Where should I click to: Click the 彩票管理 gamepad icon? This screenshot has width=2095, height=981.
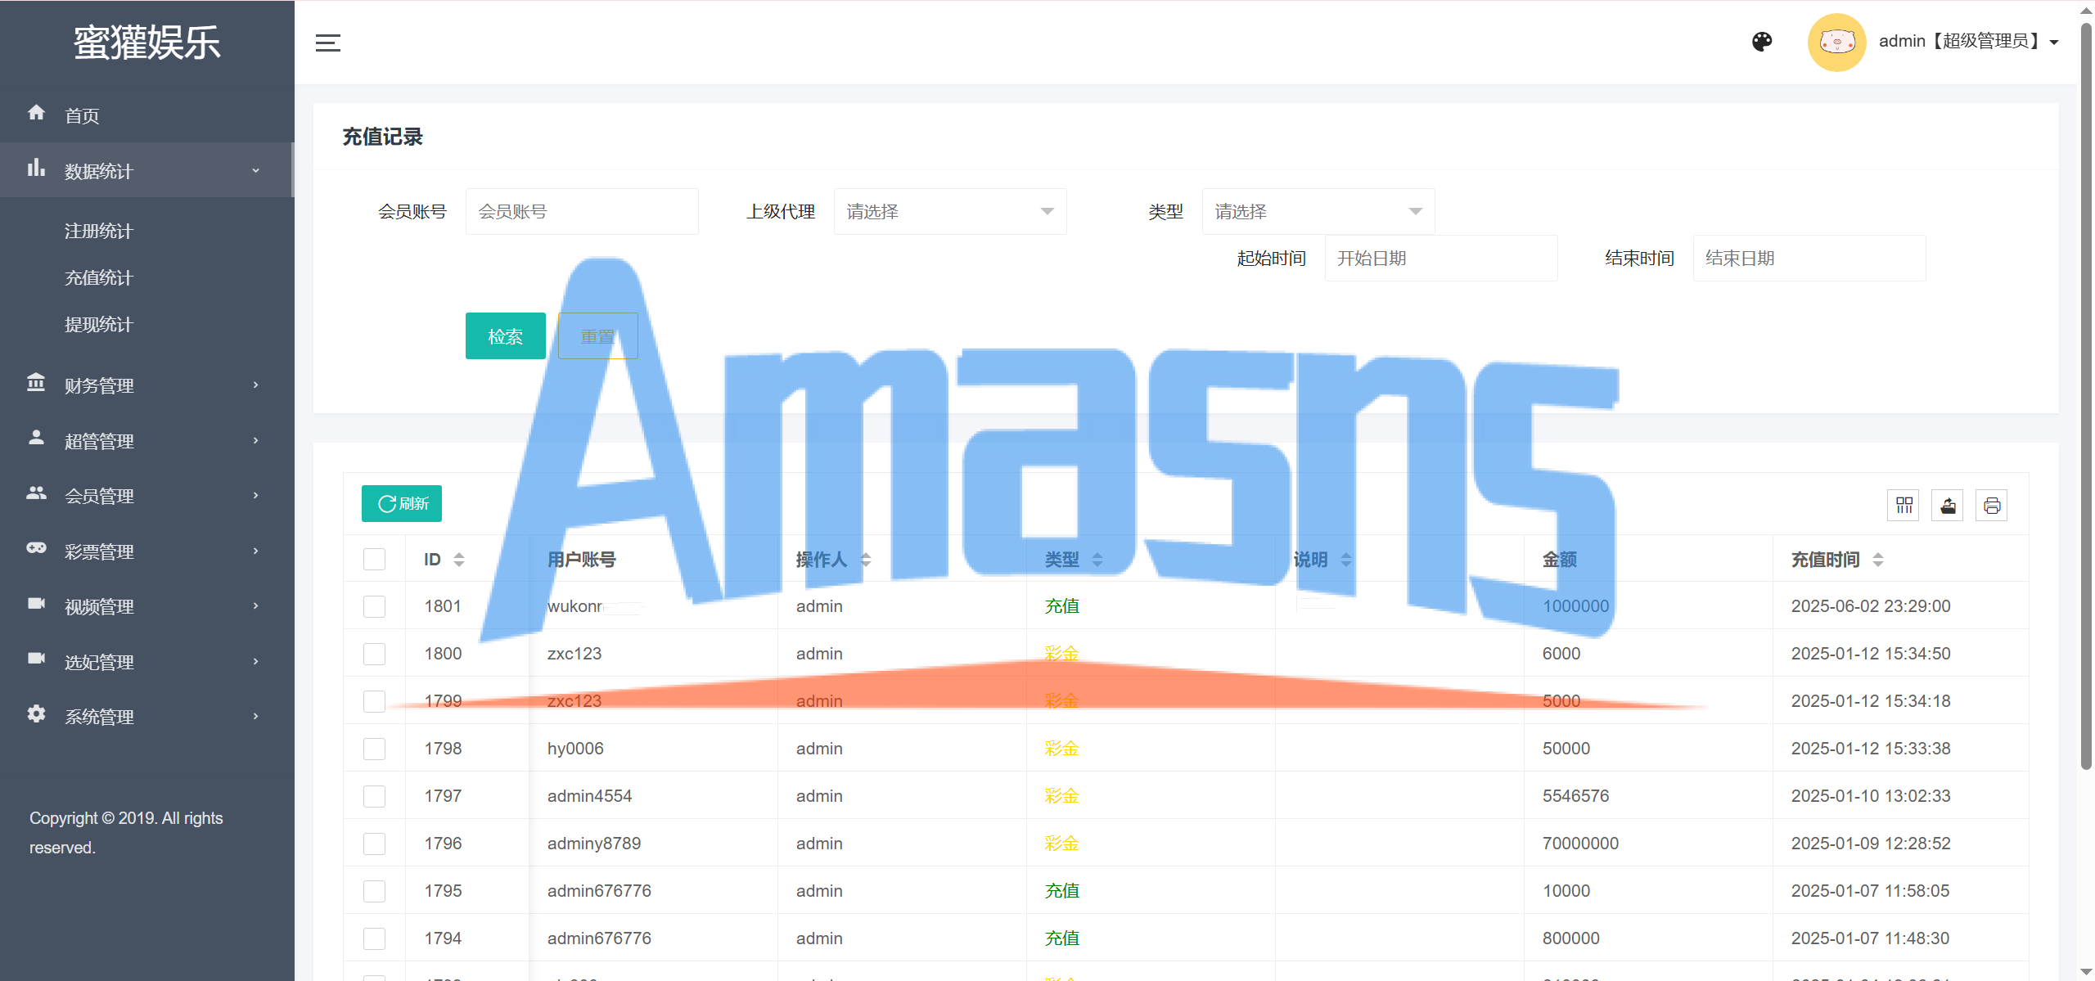coord(36,548)
